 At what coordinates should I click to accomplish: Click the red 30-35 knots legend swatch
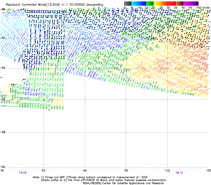[x=172, y=3]
